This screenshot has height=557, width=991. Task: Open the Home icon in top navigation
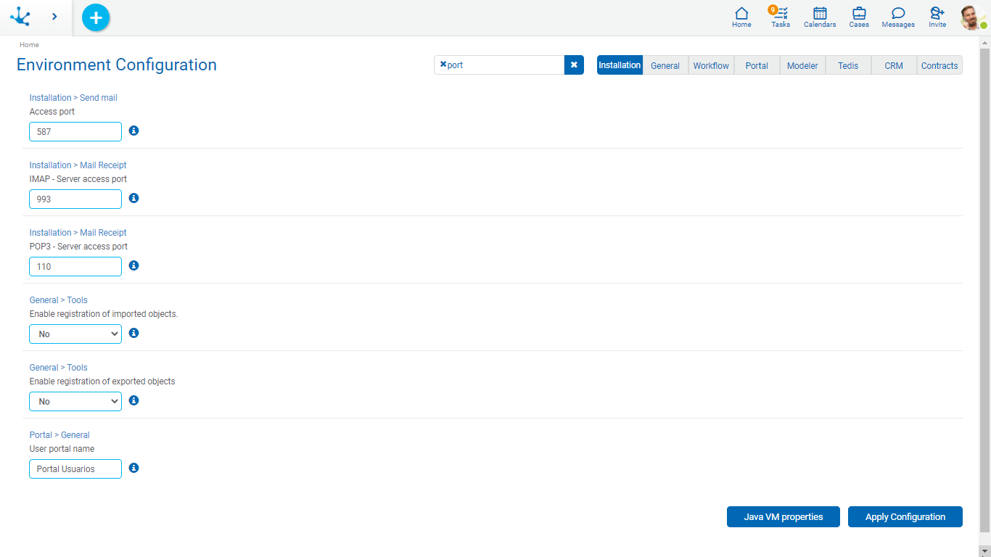pos(741,17)
